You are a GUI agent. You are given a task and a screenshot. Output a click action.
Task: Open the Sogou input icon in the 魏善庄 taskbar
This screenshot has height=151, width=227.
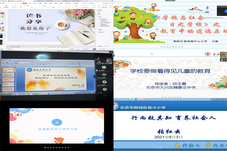point(124,99)
